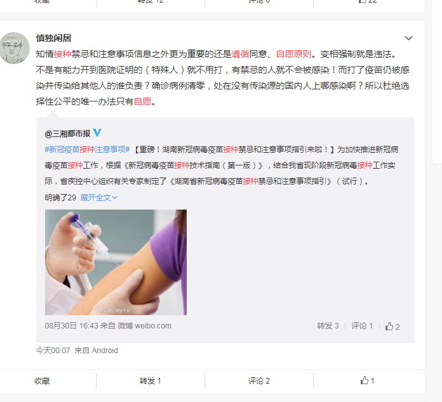Repost using 转发 1 button
The width and height of the screenshot is (442, 402).
[151, 381]
